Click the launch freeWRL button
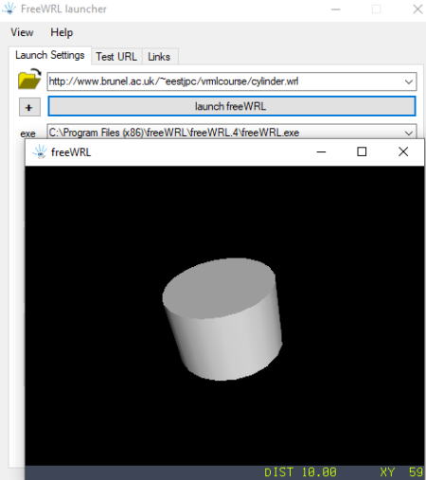The height and width of the screenshot is (480, 426). click(232, 106)
